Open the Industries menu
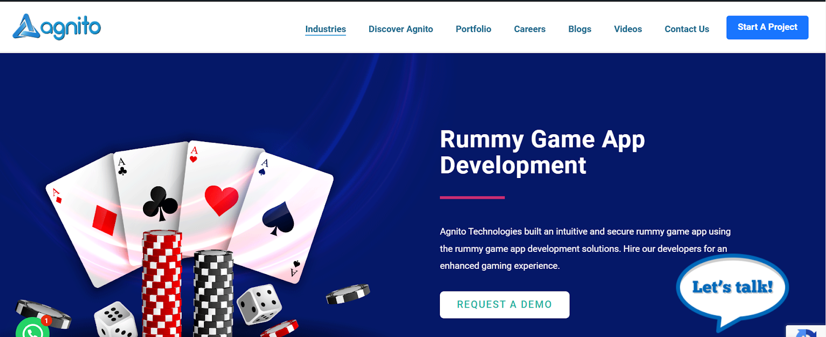Image resolution: width=826 pixels, height=337 pixels. click(326, 29)
